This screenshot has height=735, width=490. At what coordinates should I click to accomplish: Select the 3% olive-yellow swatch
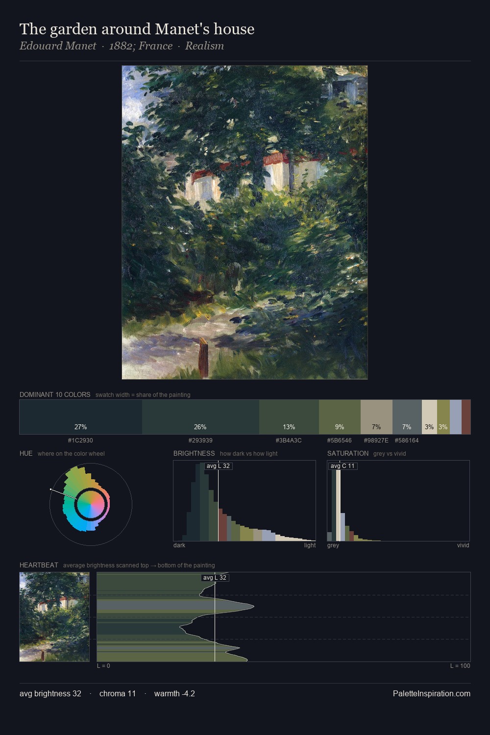(443, 417)
